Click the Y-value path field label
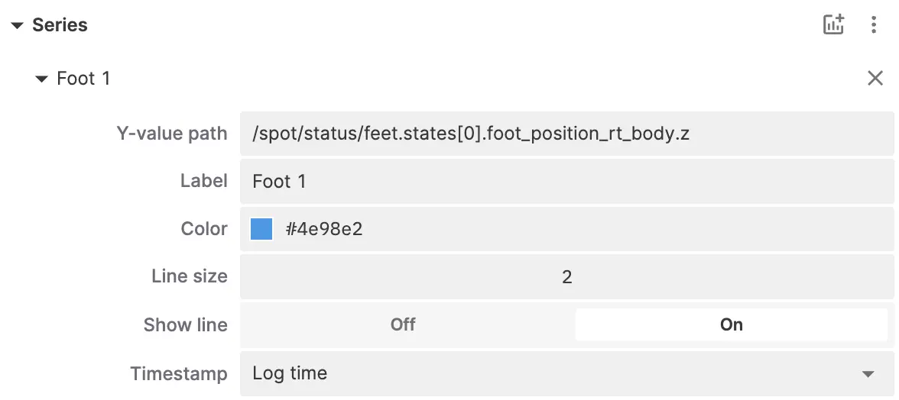This screenshot has width=899, height=400. click(x=172, y=134)
